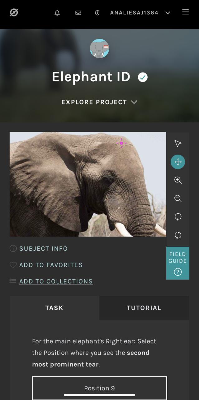Expand the Explore Project dropdown
199x400 pixels.
click(x=99, y=102)
